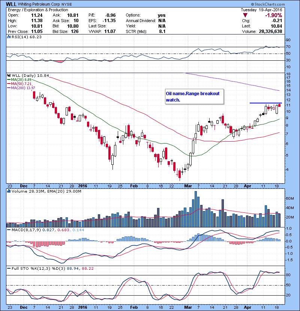
Task: Click the NYSE exchange label
Action: (x=67, y=4)
